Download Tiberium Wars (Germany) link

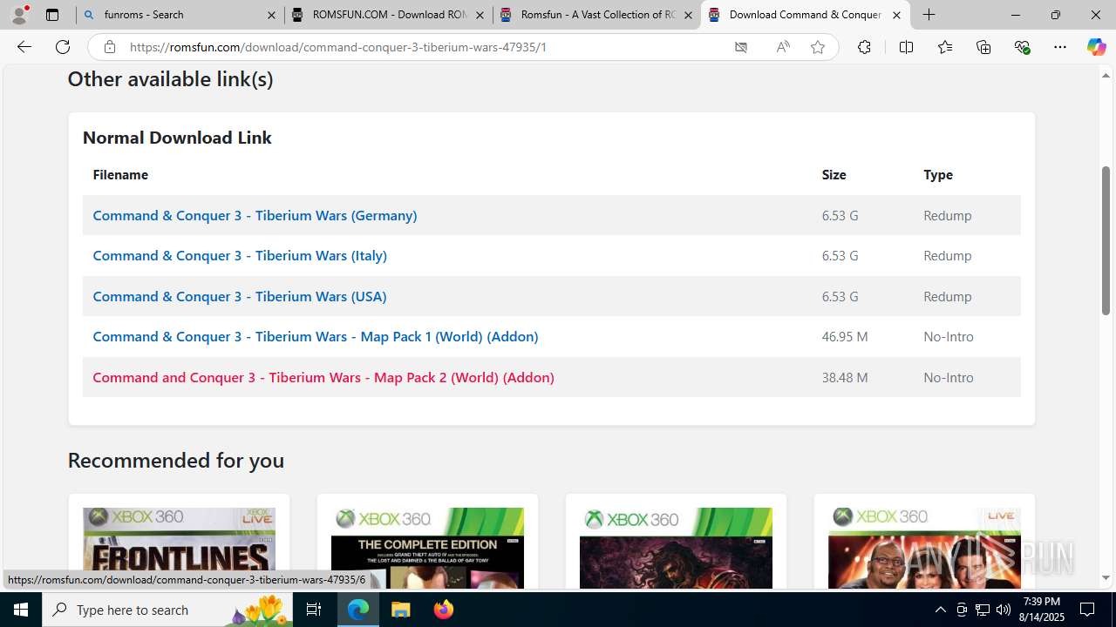(255, 215)
